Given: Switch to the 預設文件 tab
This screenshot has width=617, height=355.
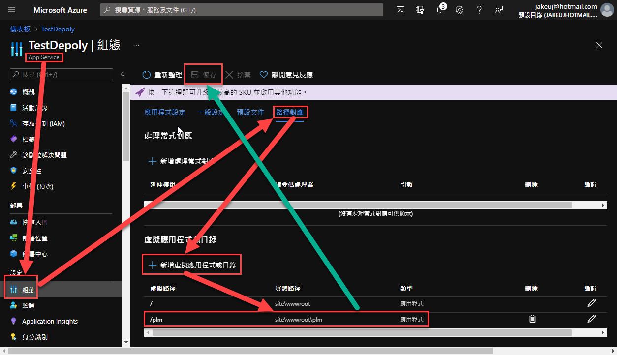Looking at the screenshot, I should pyautogui.click(x=250, y=112).
